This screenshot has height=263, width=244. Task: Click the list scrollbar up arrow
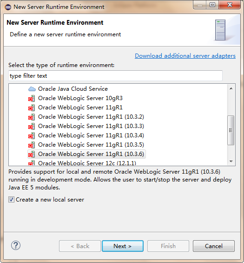pyautogui.click(x=231, y=88)
